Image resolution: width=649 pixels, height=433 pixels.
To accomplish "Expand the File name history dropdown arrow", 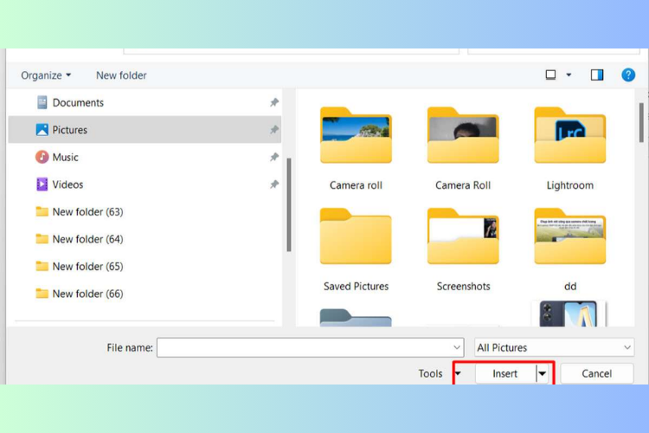I will pyautogui.click(x=457, y=347).
